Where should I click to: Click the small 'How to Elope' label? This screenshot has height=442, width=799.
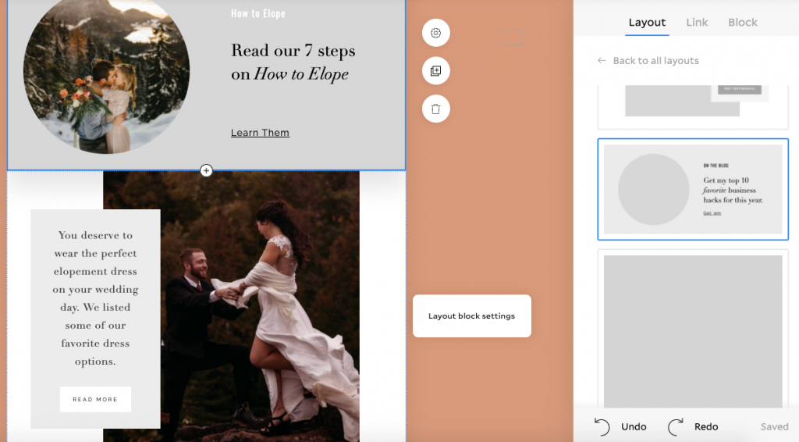click(x=258, y=13)
